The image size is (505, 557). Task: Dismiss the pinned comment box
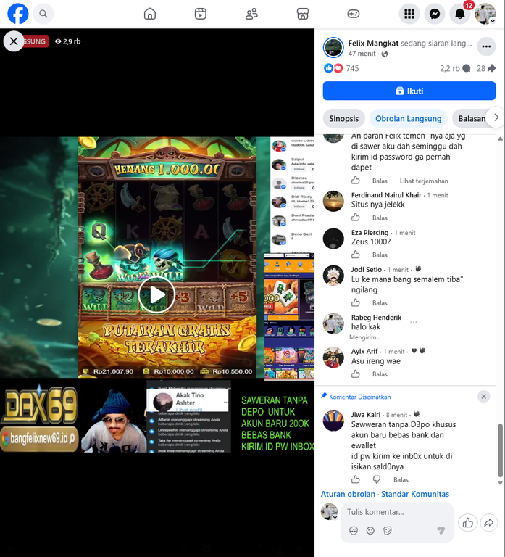(x=484, y=397)
